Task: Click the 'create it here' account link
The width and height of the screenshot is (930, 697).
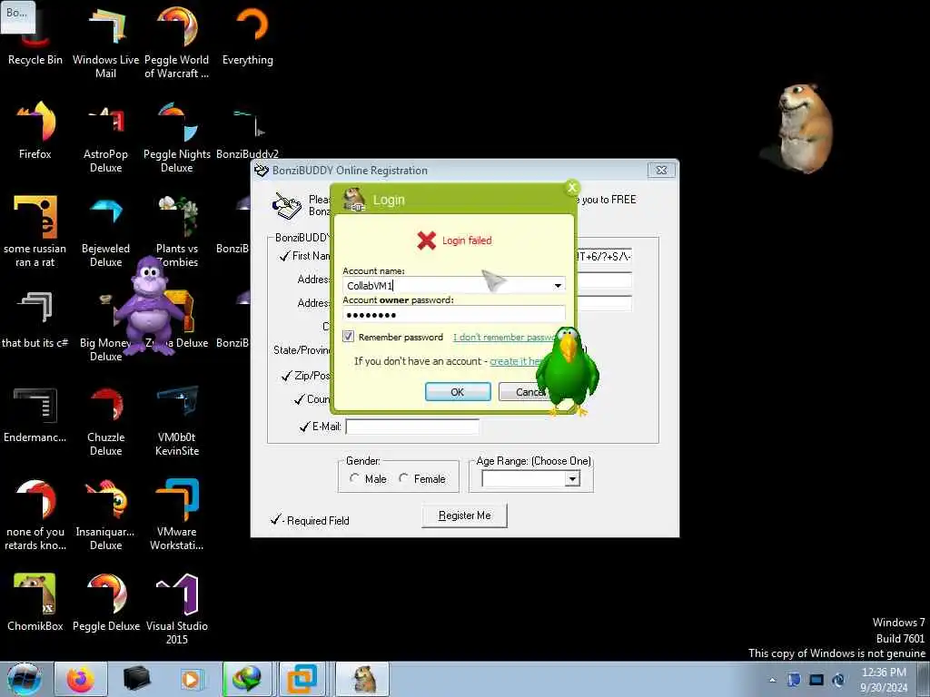Action: pos(516,361)
